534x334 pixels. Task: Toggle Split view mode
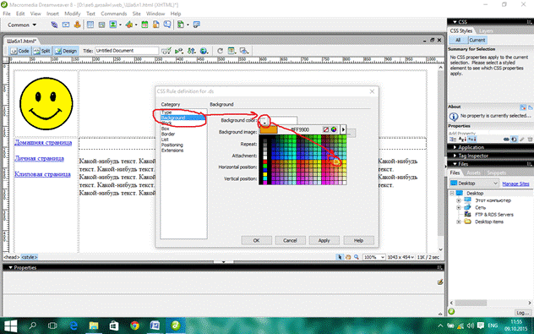pos(41,51)
